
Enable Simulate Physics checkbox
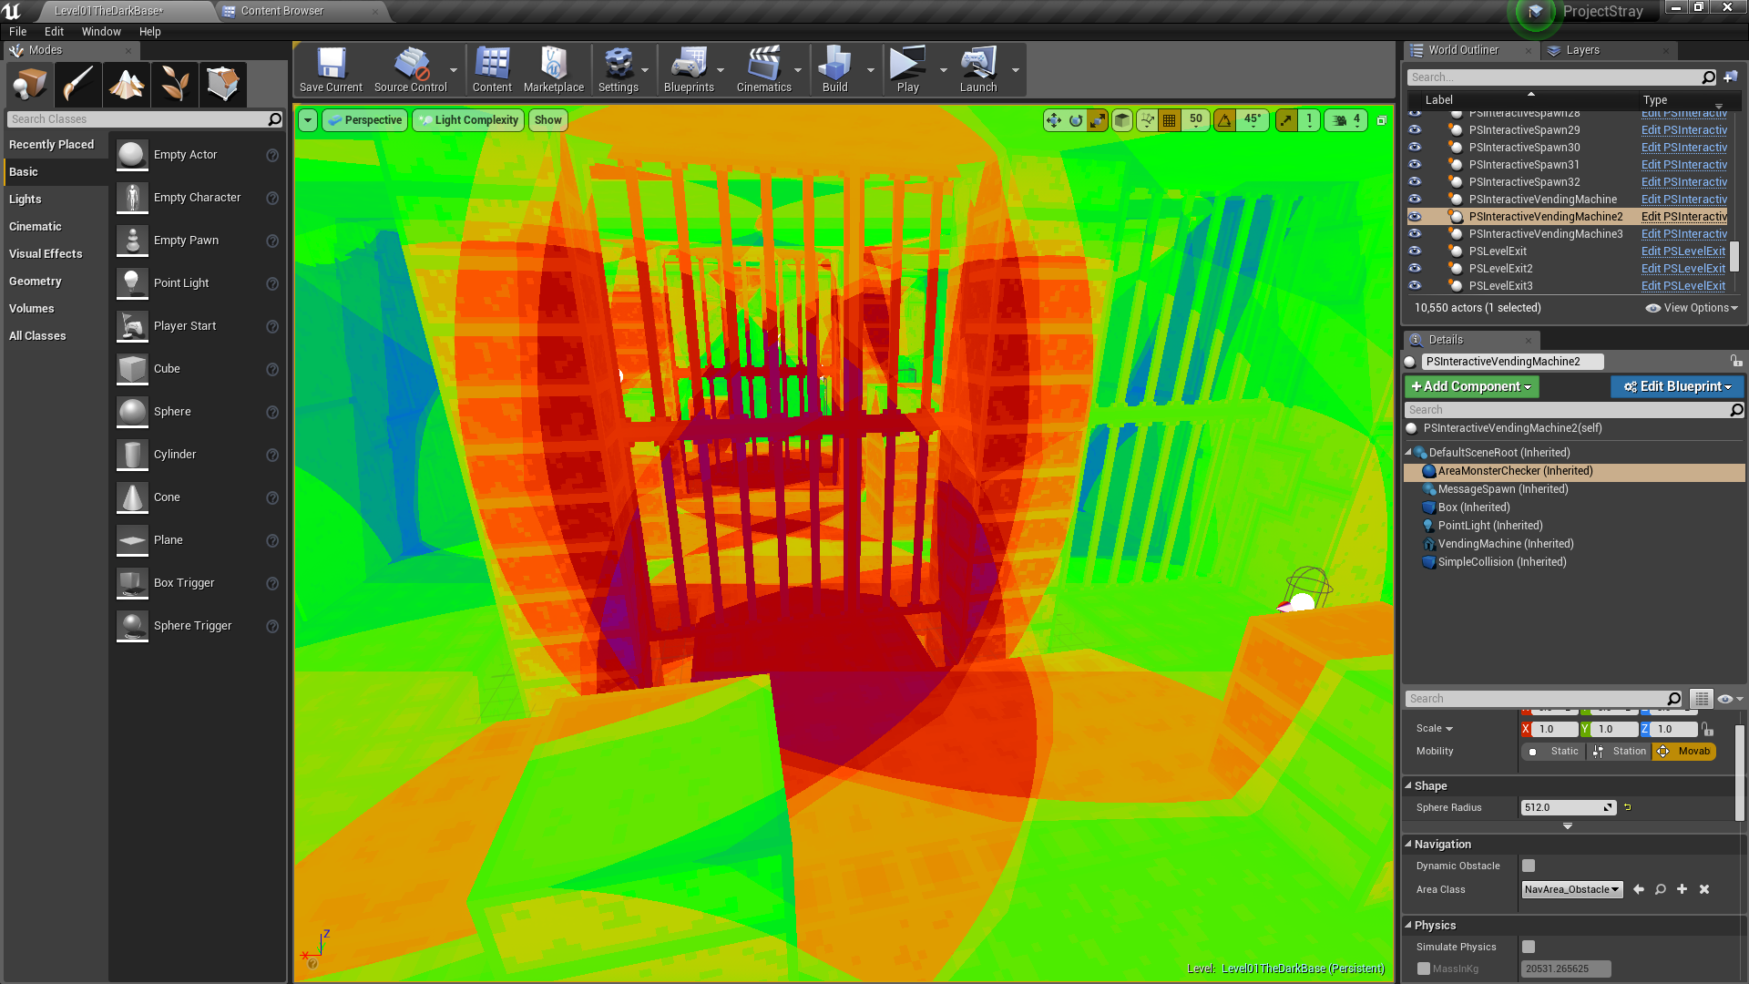(1529, 947)
